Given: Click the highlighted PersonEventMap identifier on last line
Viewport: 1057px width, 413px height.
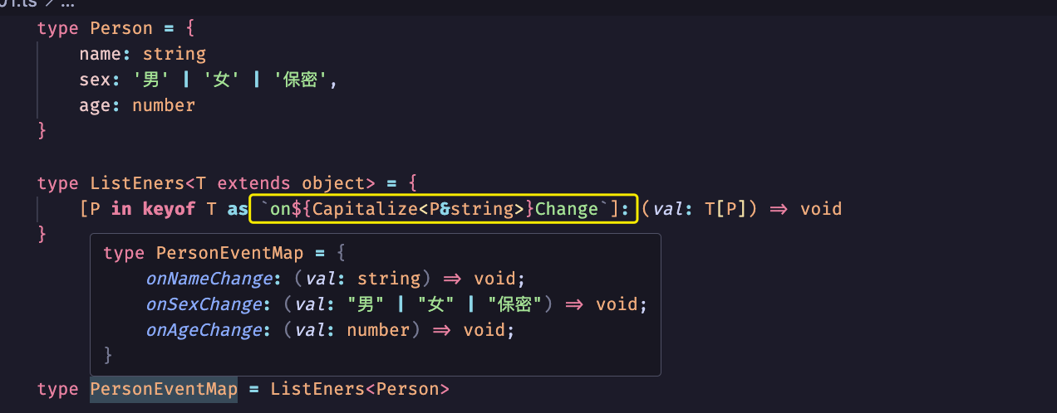Looking at the screenshot, I should pos(164,389).
